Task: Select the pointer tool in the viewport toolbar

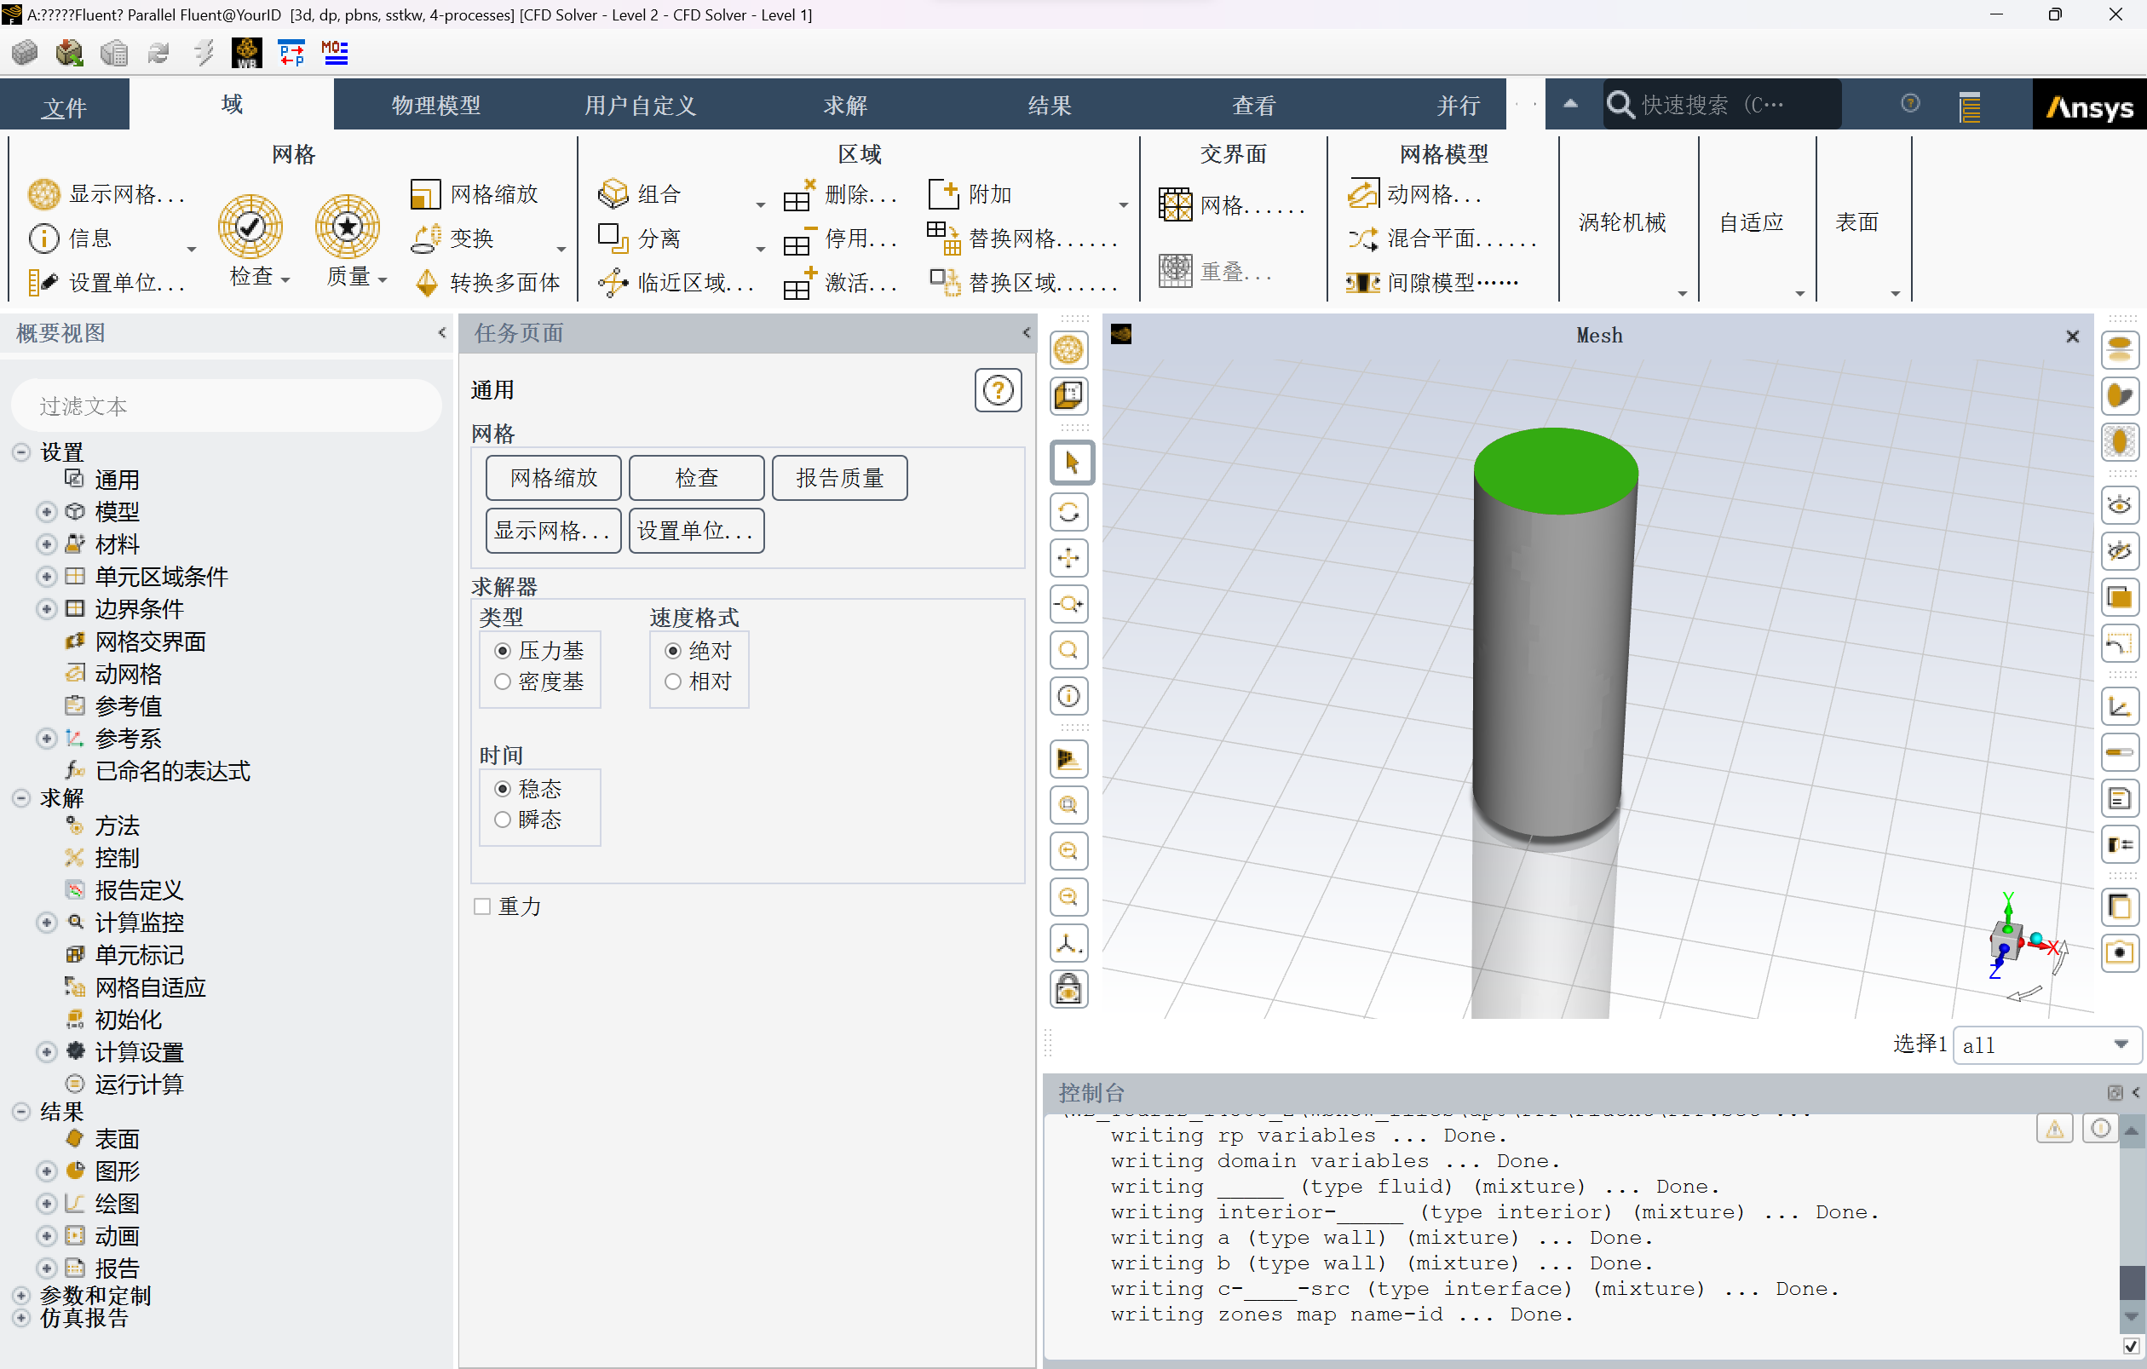Action: [1070, 463]
